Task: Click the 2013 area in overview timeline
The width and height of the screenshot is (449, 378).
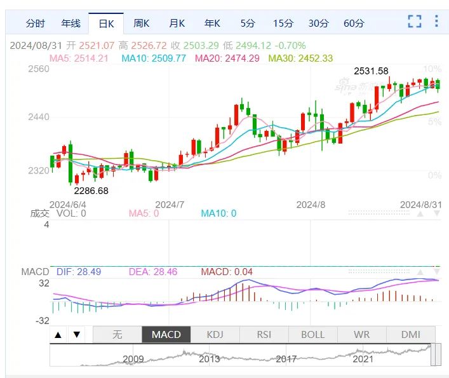Action: 210,359
